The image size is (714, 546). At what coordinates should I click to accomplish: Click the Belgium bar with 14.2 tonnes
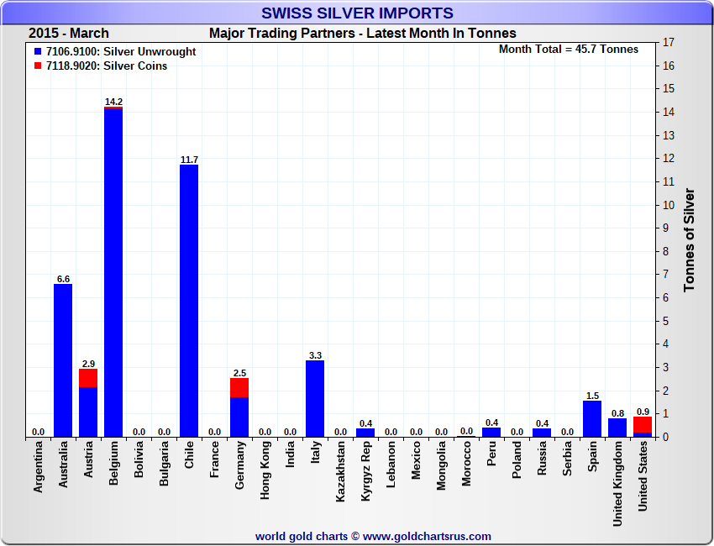(113, 273)
